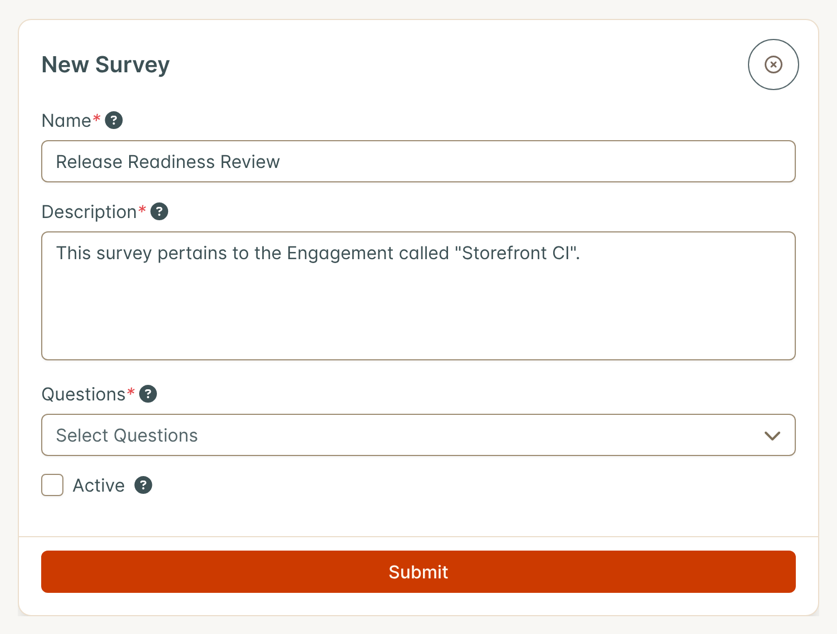This screenshot has width=837, height=634.
Task: Show help for the Questions field
Action: (147, 394)
